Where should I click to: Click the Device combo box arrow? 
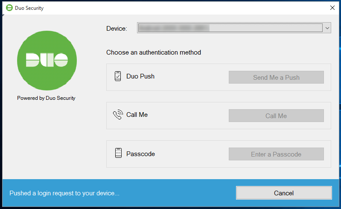coord(327,28)
